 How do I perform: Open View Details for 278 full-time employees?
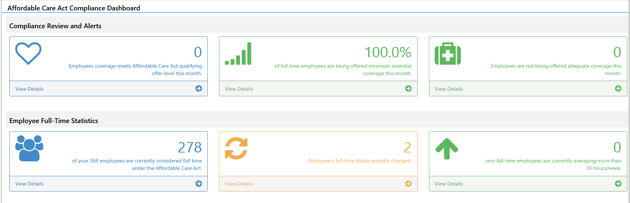coord(29,184)
